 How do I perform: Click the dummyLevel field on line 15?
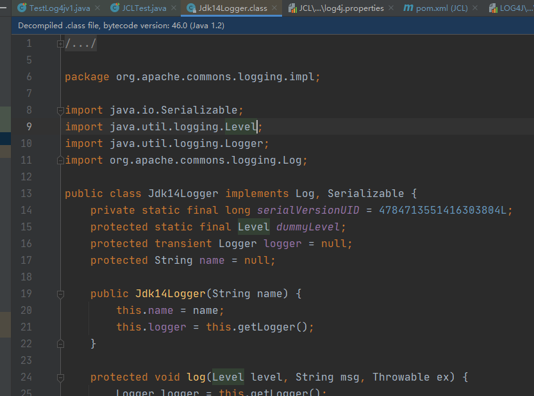(x=310, y=227)
